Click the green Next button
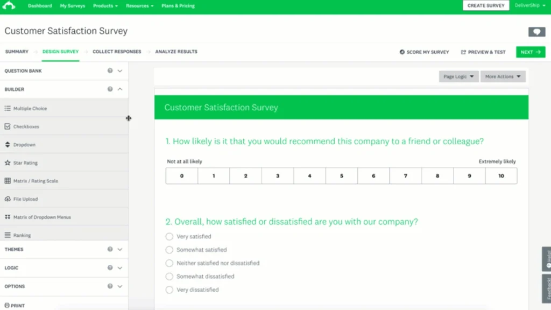The image size is (551, 310). pyautogui.click(x=531, y=52)
